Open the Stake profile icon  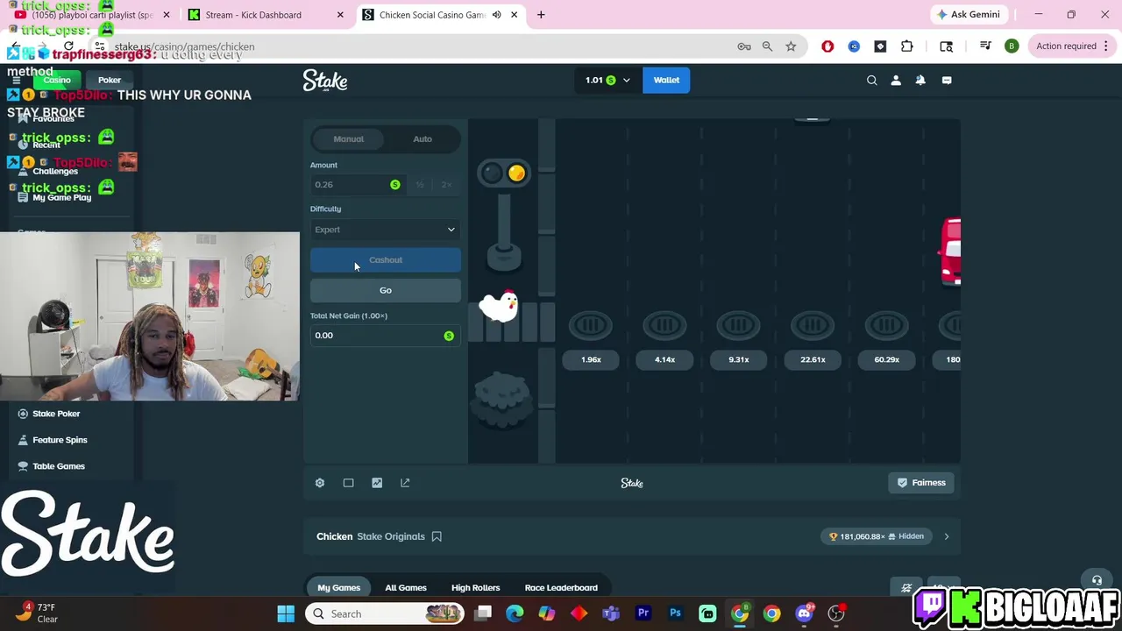tap(896, 80)
